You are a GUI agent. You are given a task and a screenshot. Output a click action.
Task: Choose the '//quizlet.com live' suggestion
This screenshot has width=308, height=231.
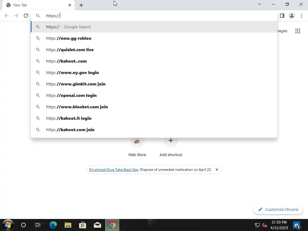pos(154,50)
